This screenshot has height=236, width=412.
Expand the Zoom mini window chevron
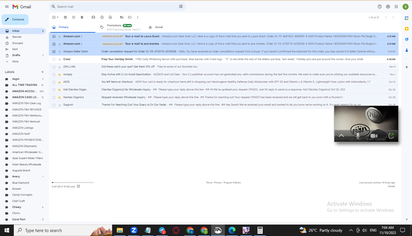(x=341, y=136)
